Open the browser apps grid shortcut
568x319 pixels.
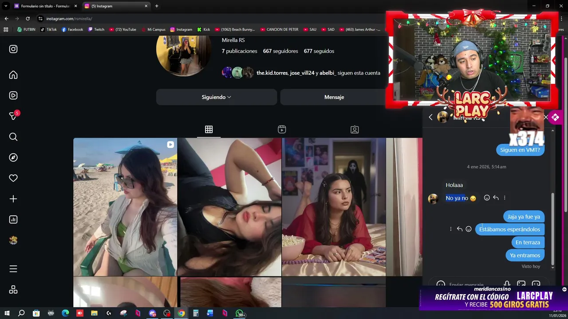(x=6, y=30)
